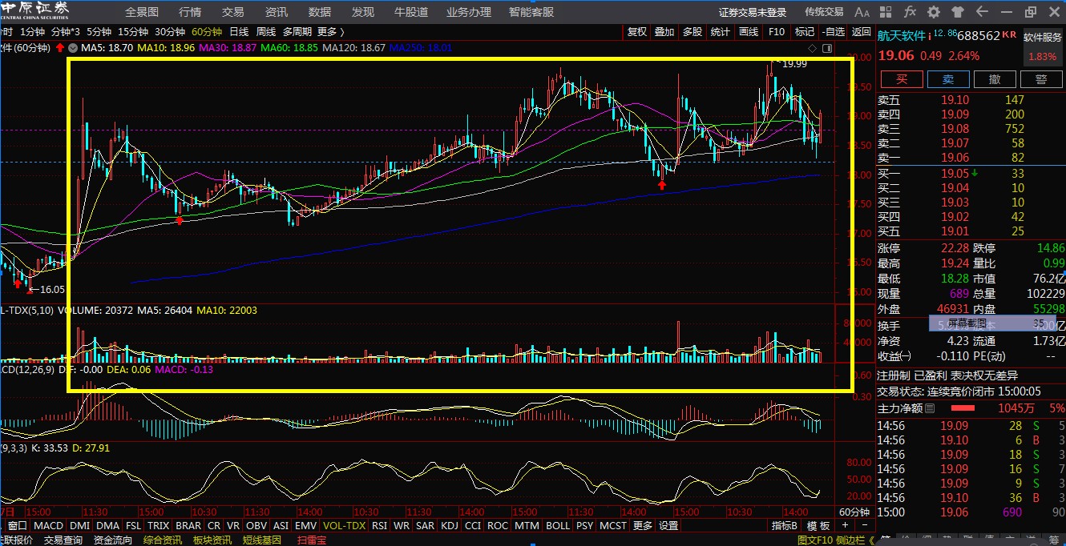The image size is (1066, 546).
Task: Toggle the side panel icon above the chart
Action: click(826, 48)
